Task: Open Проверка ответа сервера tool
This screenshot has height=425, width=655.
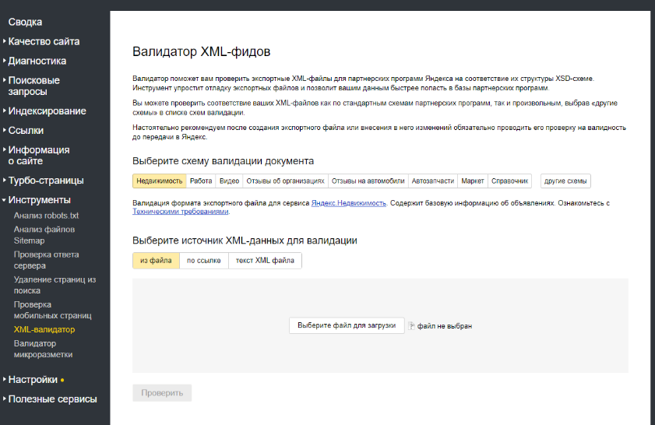Action: point(46,260)
